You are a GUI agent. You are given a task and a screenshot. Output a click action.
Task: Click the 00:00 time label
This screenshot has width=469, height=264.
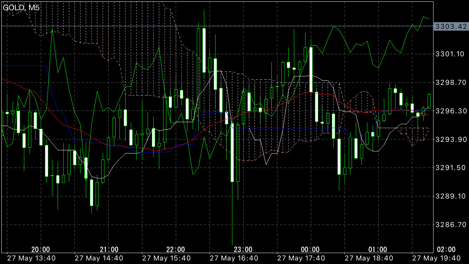310,250
